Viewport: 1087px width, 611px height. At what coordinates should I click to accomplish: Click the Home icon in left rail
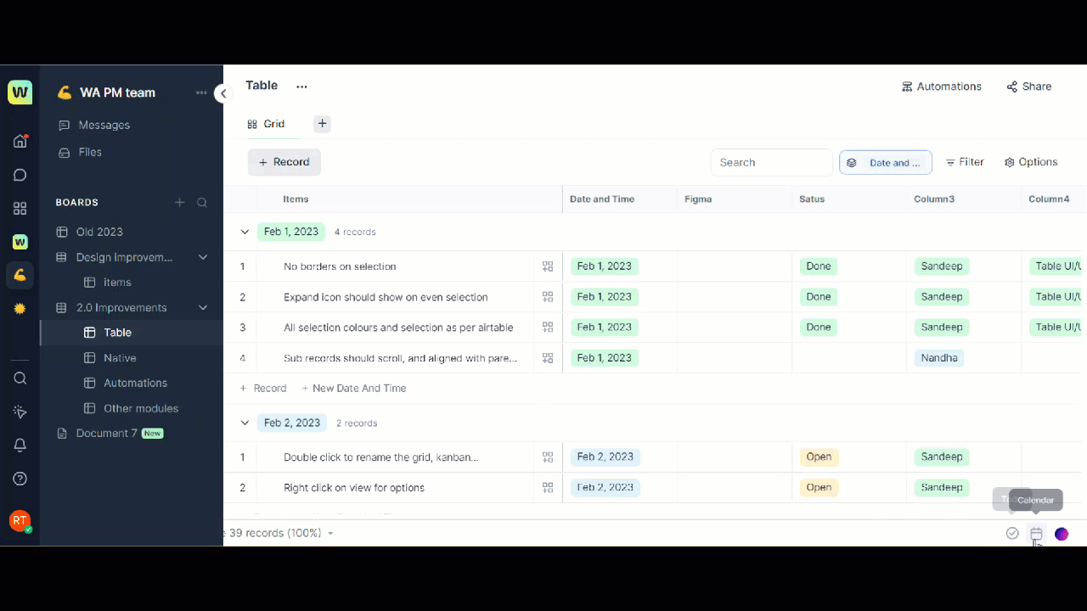(20, 141)
